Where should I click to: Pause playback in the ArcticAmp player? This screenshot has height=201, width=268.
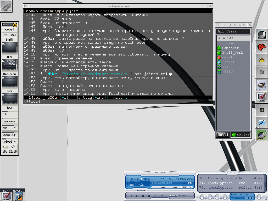pyautogui.click(x=143, y=196)
